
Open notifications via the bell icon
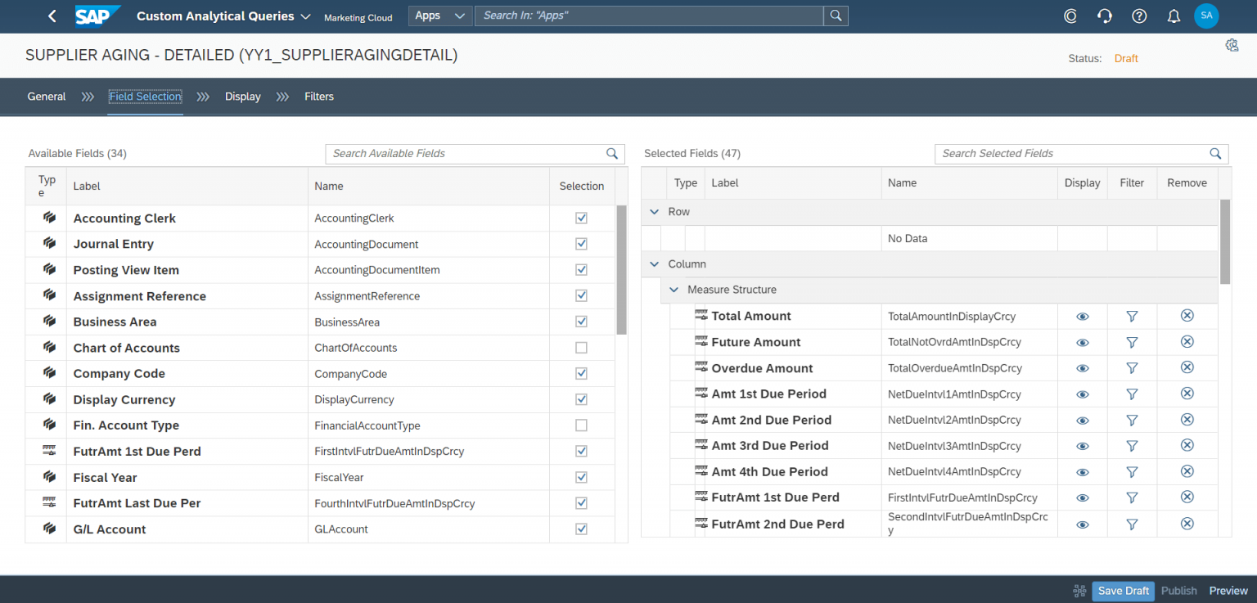pyautogui.click(x=1174, y=16)
